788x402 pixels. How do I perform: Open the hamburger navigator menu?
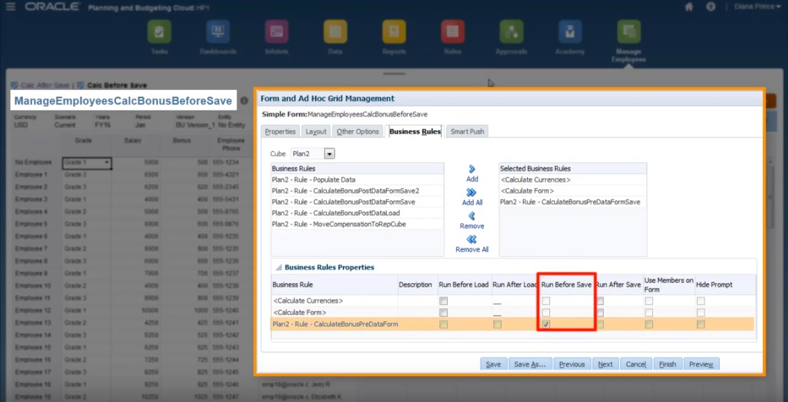point(10,6)
